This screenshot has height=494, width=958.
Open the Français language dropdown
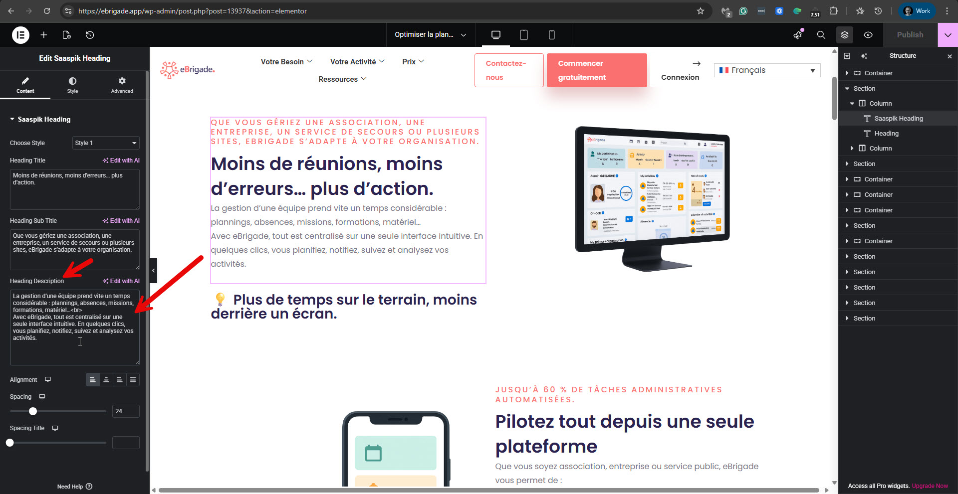pyautogui.click(x=767, y=70)
